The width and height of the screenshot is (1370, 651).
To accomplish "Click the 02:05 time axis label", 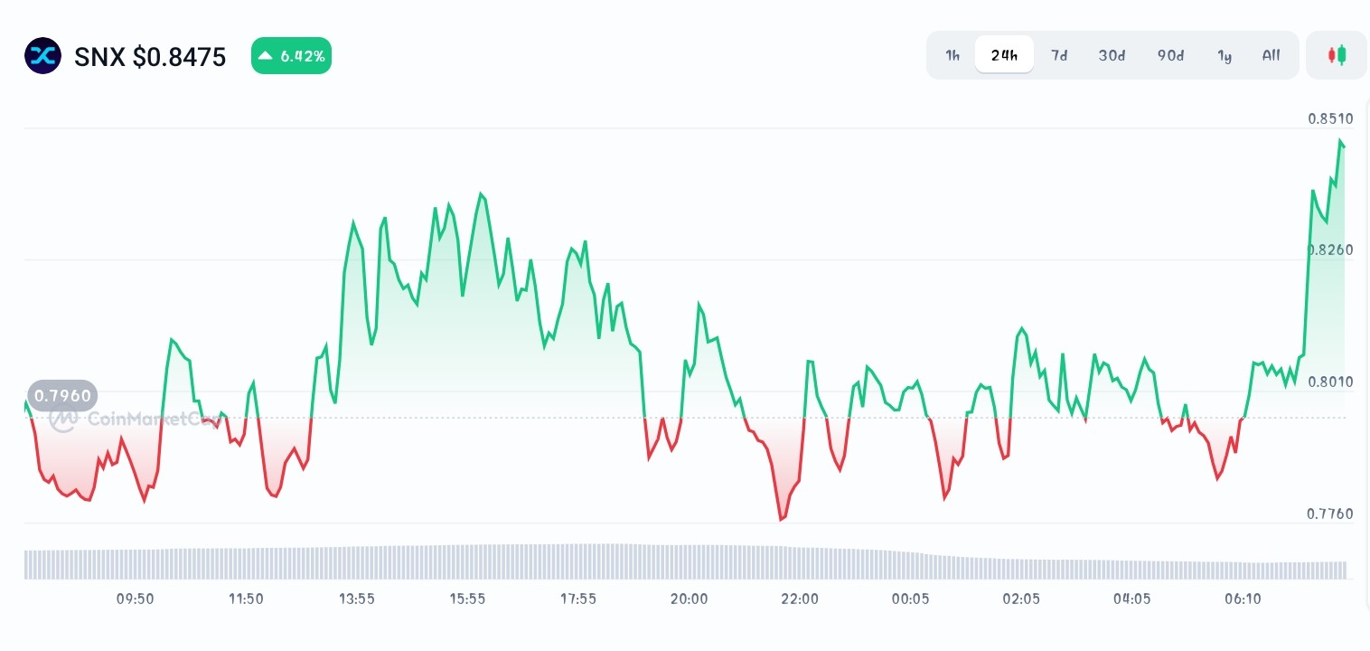I will 1021,599.
